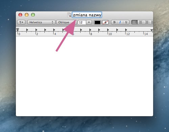
Task: Select the tab stop at ruler mark 2
Action: pos(36,30)
